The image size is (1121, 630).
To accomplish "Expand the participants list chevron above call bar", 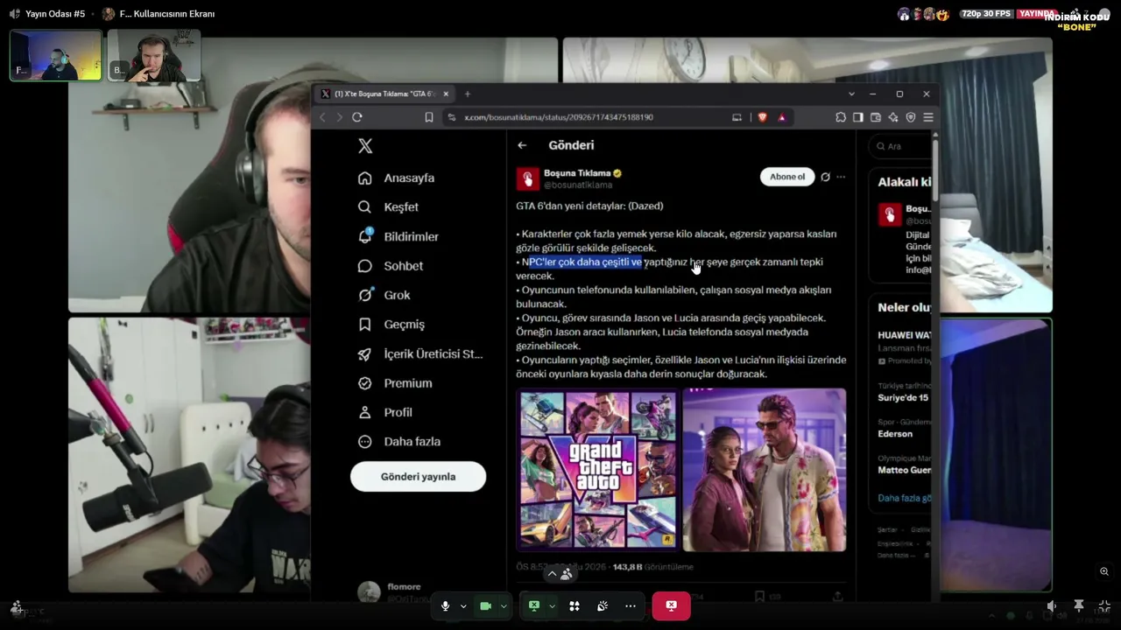I will click(x=552, y=574).
